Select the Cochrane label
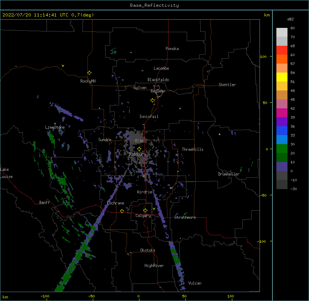Viewport: 309px width, 301px height. click(115, 203)
